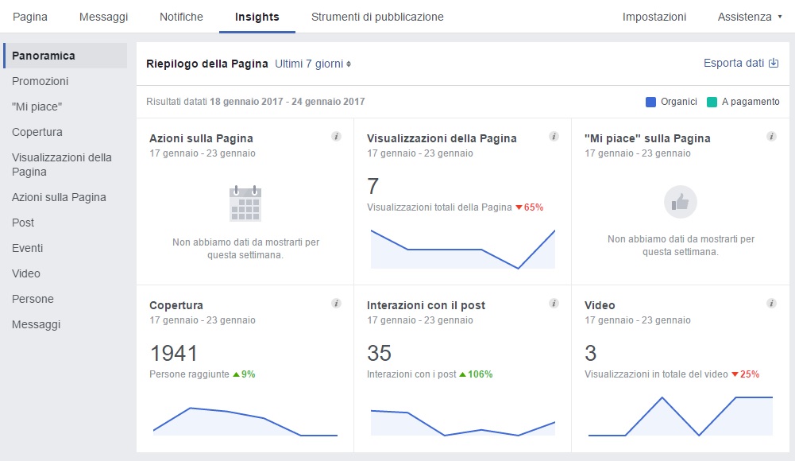Screen dimensions: 795x461
Task: Open the Azioni sulla Pagina card title
Action: 201,138
